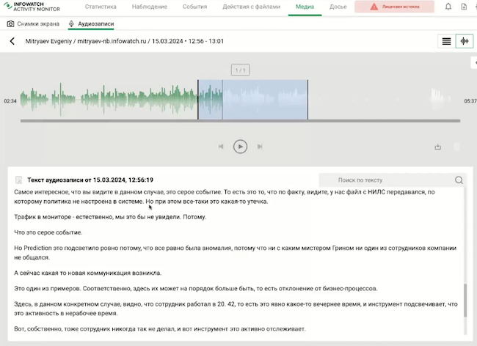Click the green waveform near its start
This screenshot has height=346, width=477.
point(34,100)
